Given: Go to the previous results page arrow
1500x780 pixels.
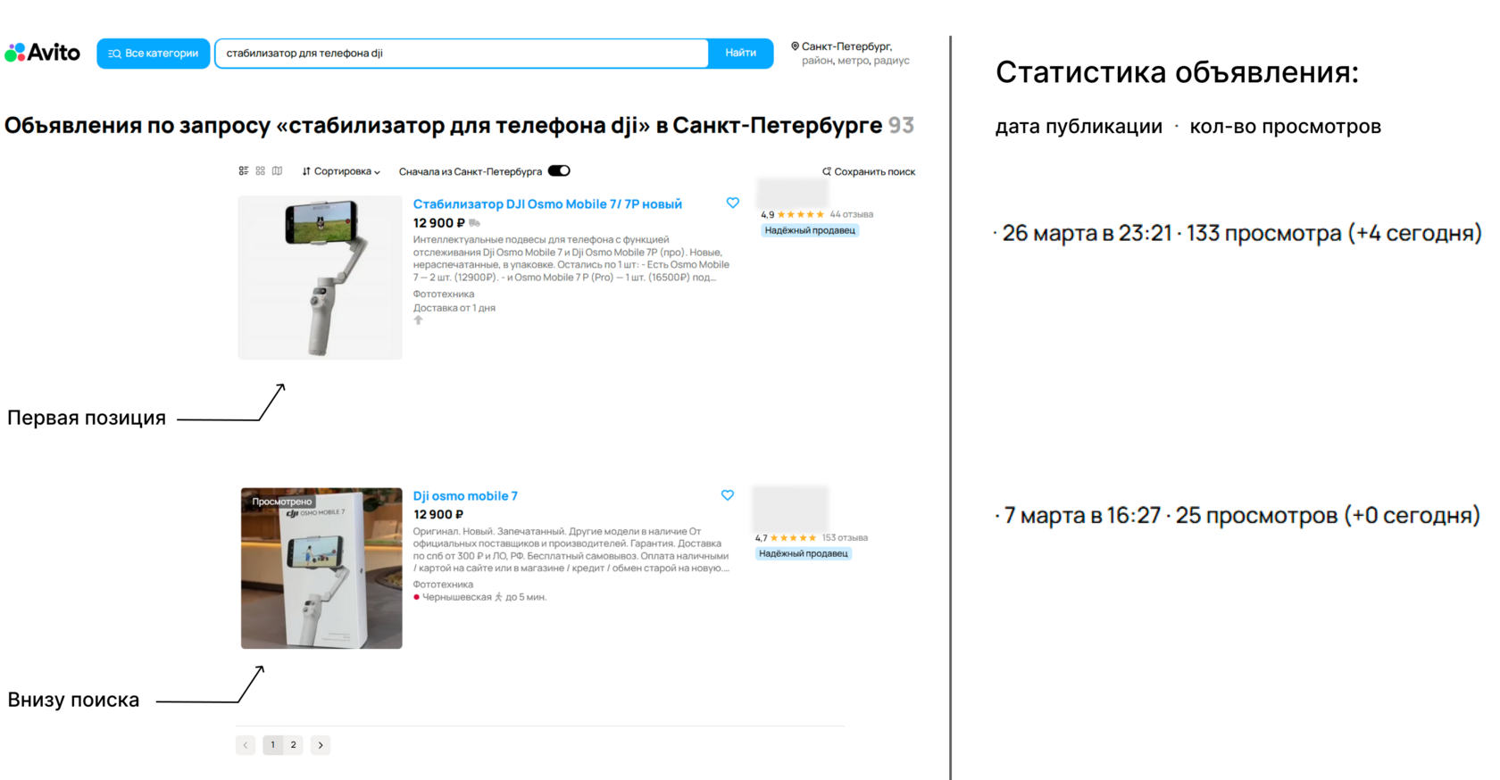Looking at the screenshot, I should (246, 745).
